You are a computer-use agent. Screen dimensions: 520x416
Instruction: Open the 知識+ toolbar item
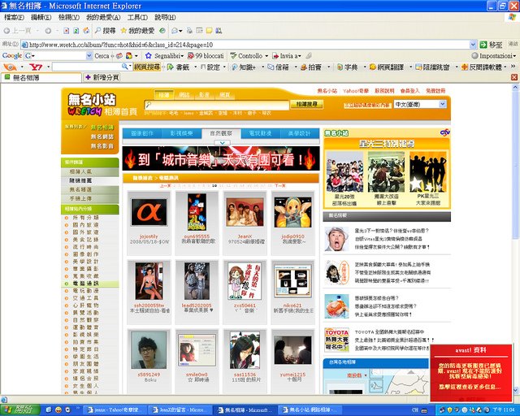click(244, 67)
